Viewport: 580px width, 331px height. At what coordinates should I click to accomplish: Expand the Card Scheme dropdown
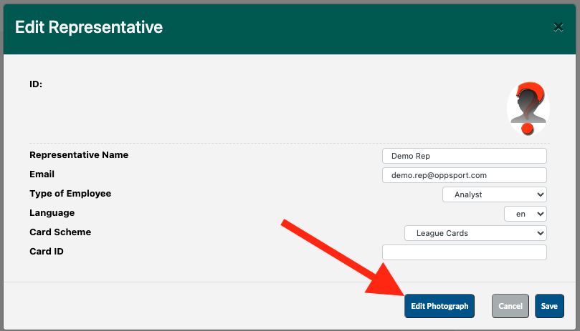(475, 233)
